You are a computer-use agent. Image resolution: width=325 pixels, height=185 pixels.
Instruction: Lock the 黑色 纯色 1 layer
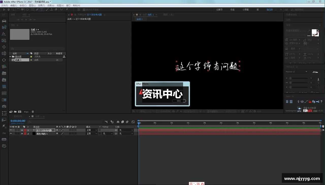19,133
